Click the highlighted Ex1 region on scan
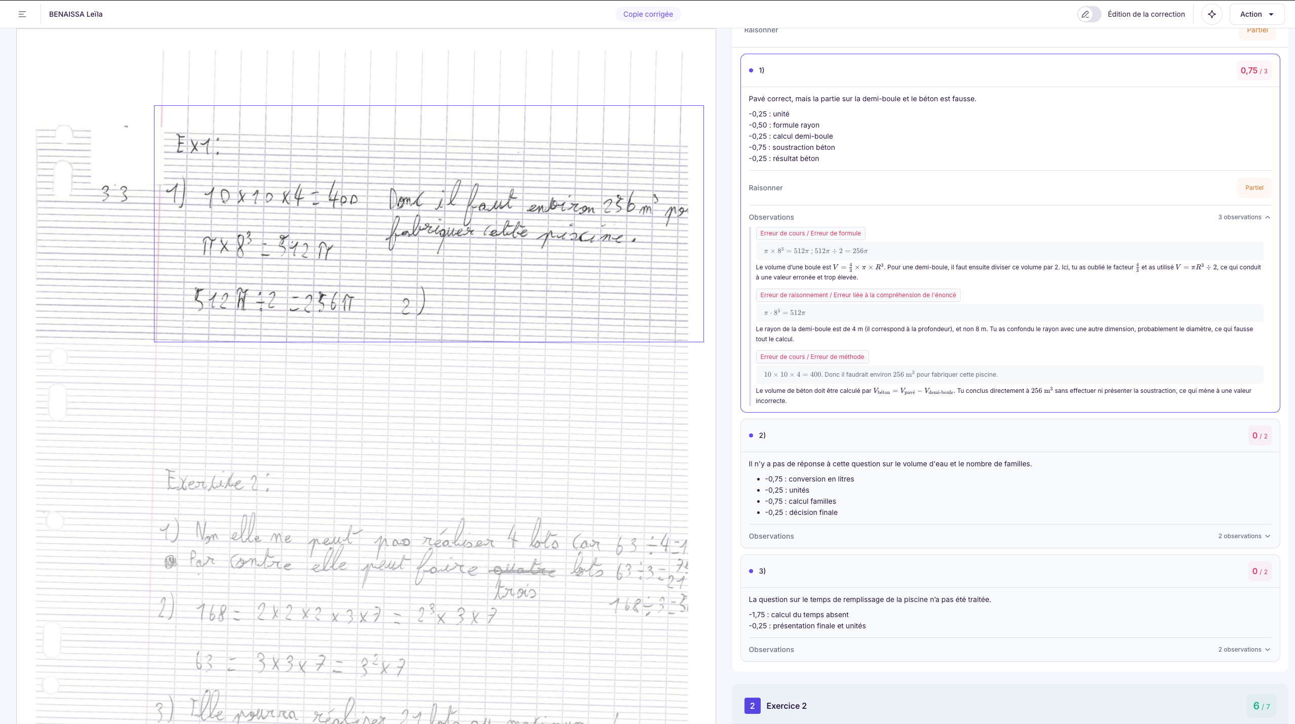This screenshot has height=724, width=1295. (x=428, y=223)
